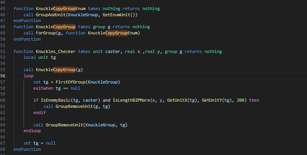Click the endif keyword on line 62
Screen dimensions: 307x155
(x=39, y=112)
